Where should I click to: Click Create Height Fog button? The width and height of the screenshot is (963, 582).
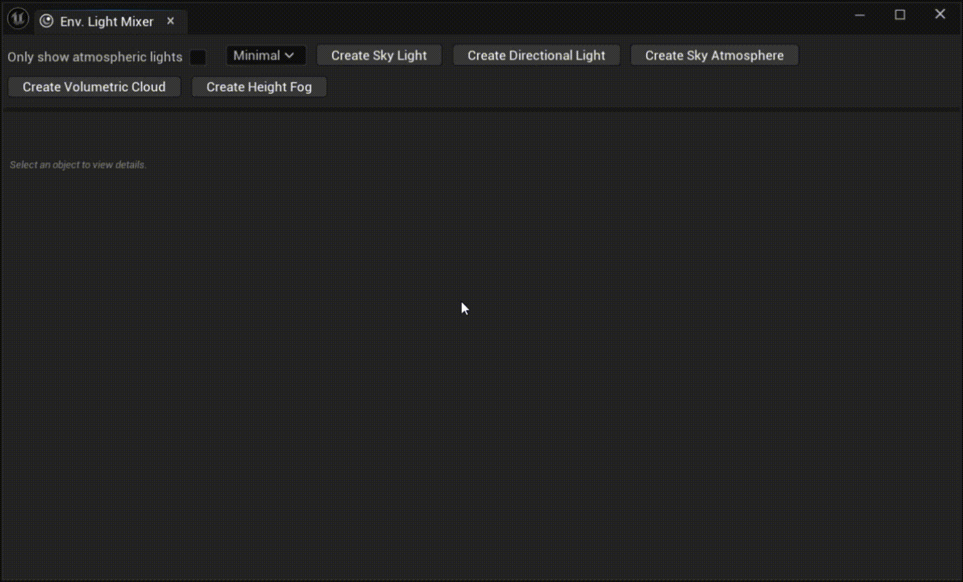(259, 87)
